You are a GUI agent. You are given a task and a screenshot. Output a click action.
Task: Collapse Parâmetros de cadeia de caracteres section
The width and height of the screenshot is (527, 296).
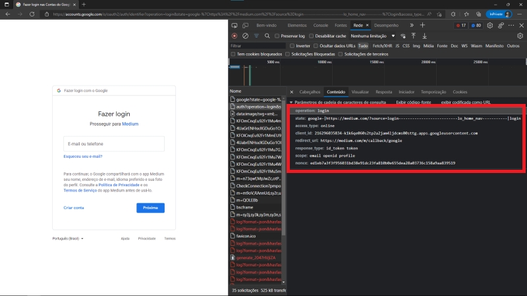point(291,103)
